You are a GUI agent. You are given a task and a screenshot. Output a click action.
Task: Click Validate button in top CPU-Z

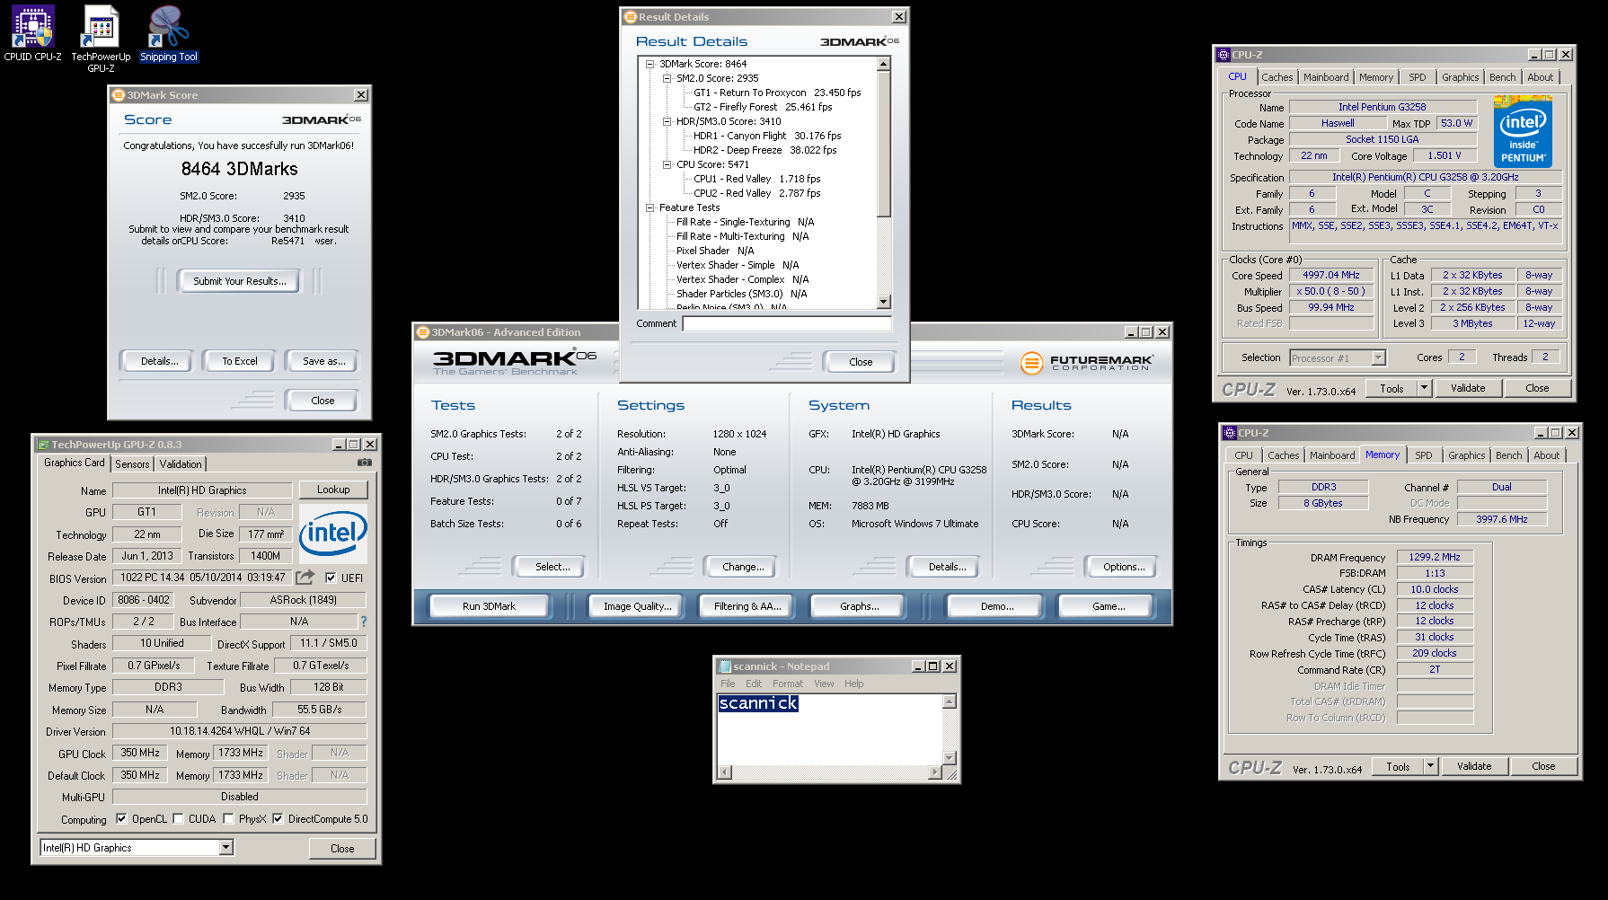click(1468, 388)
